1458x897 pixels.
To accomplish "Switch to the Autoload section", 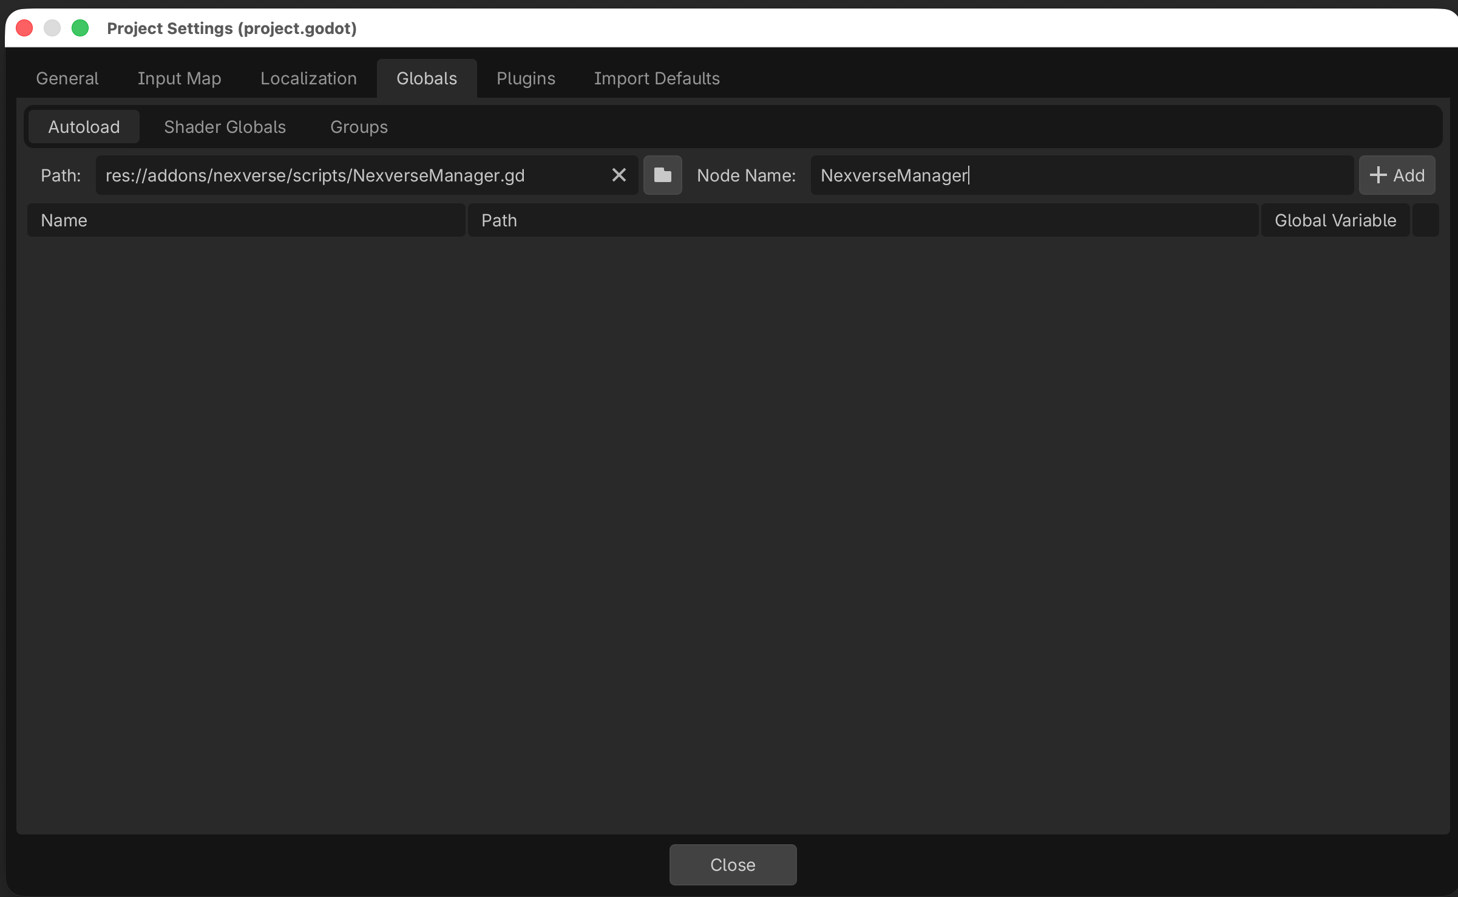I will [83, 126].
